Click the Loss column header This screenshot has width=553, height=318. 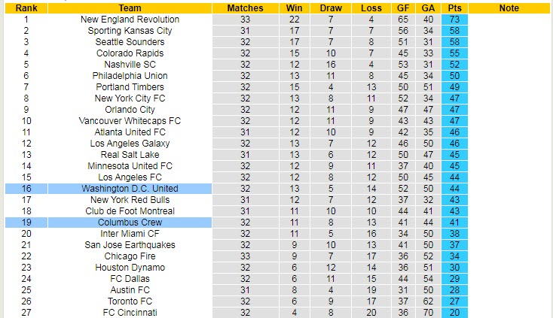[x=371, y=8]
